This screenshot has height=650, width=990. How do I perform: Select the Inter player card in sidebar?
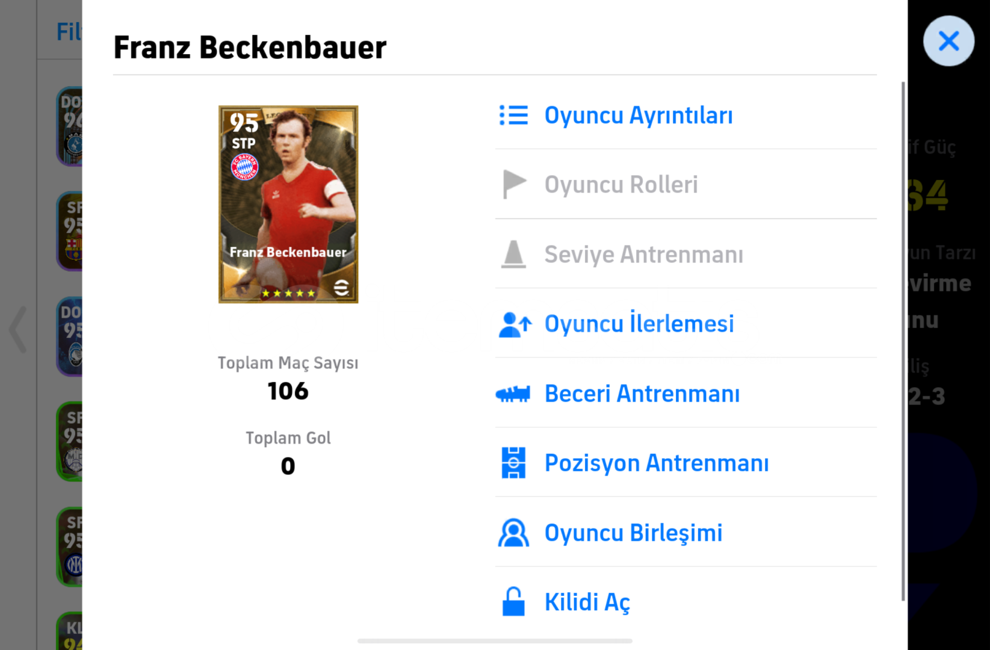tap(70, 546)
